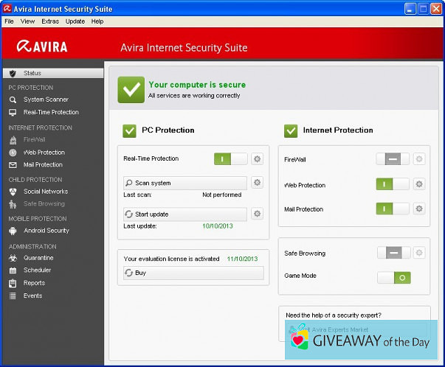Enable the FireWall toggle switch
445x367 pixels.
(393, 158)
